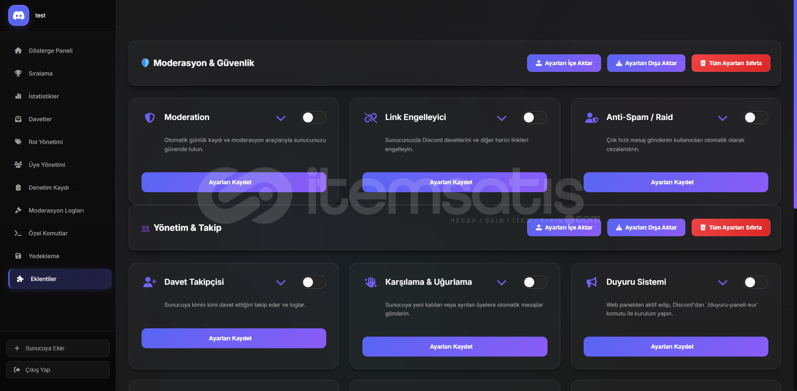Click the Karşılama & Uğurlama waving hand icon

point(370,282)
